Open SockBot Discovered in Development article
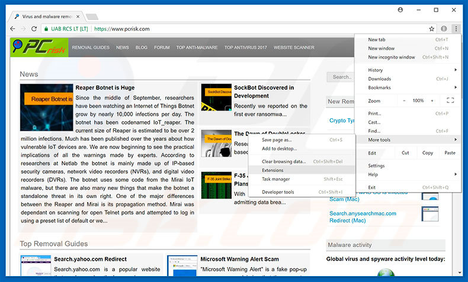This screenshot has height=282, width=468. point(264,92)
